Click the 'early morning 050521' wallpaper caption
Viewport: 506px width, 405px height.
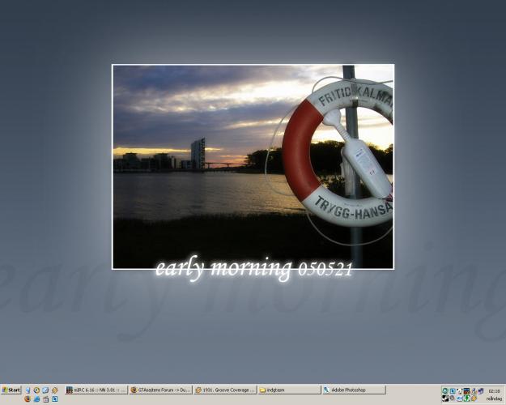coord(253,269)
